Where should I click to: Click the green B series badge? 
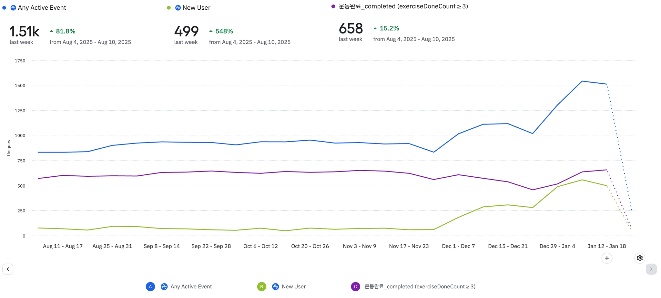pos(261,286)
